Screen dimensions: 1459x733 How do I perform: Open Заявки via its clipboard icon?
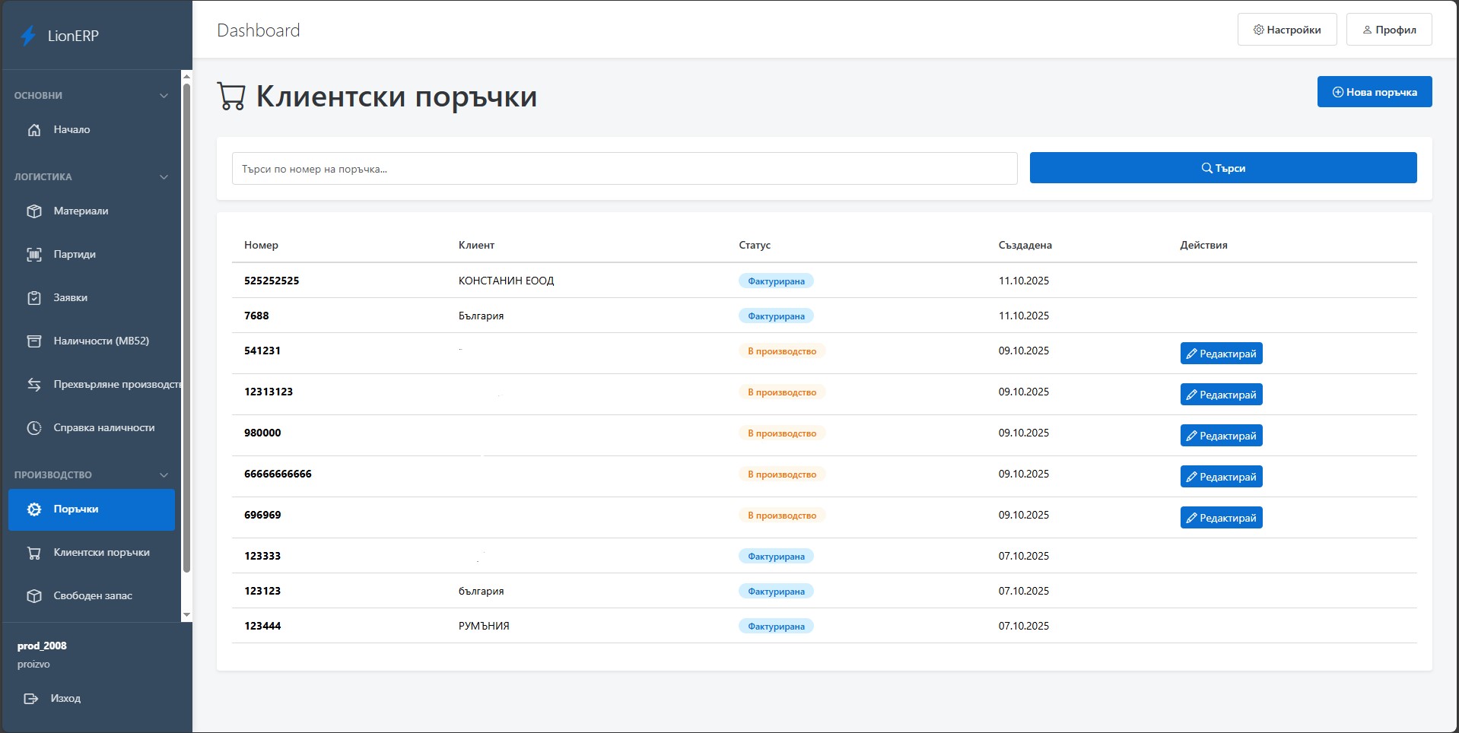point(34,297)
